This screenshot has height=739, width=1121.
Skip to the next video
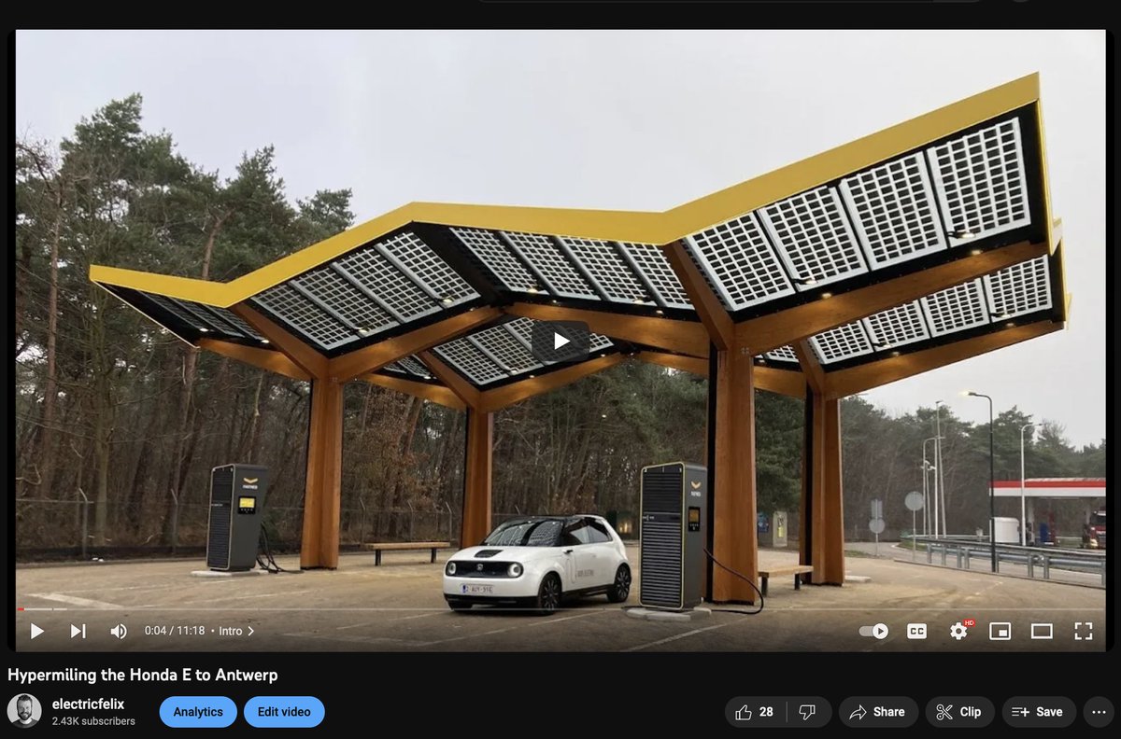(x=78, y=632)
